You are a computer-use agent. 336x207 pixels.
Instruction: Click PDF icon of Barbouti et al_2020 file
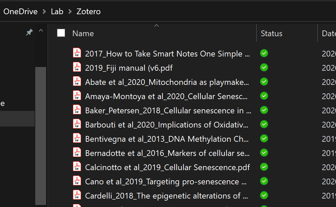coord(77,124)
